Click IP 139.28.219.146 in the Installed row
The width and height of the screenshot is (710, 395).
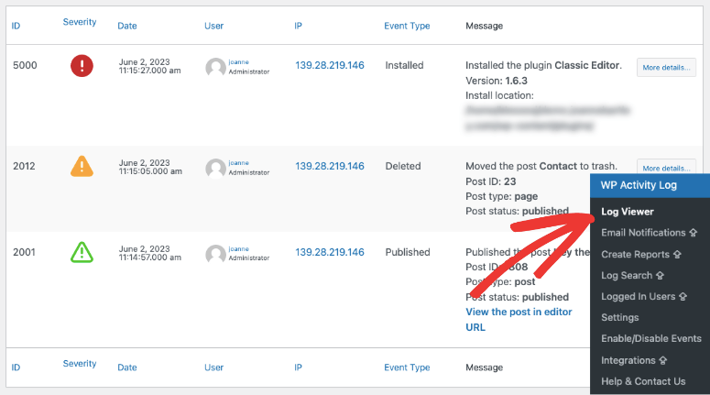pyautogui.click(x=330, y=65)
